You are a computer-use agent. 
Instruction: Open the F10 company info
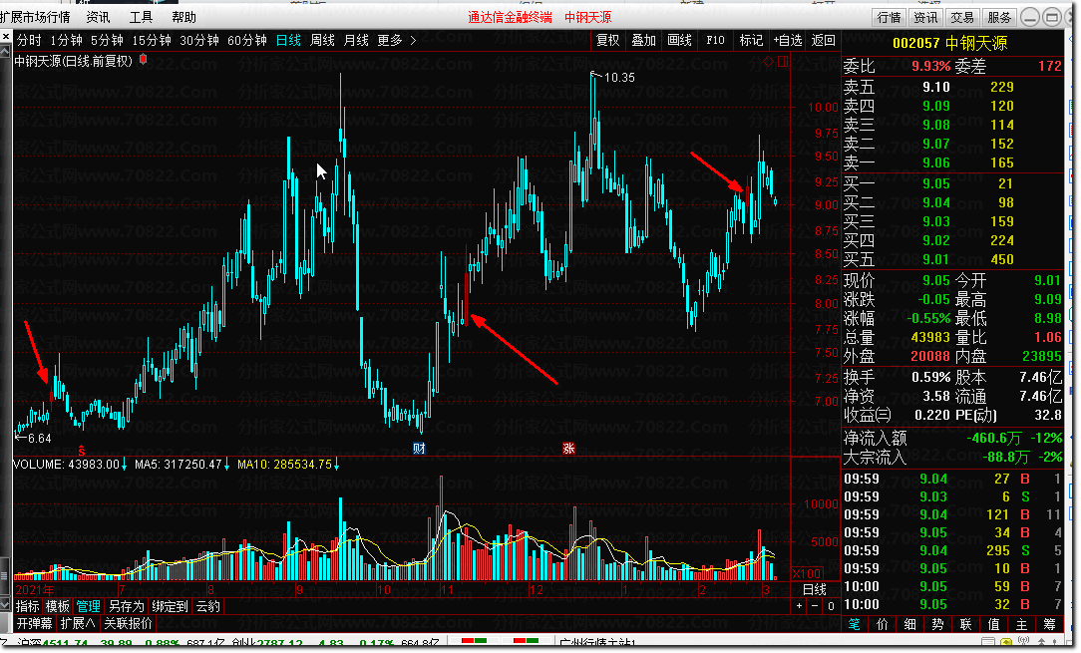(716, 40)
